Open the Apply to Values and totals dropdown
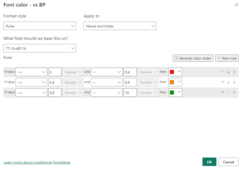 (120, 26)
